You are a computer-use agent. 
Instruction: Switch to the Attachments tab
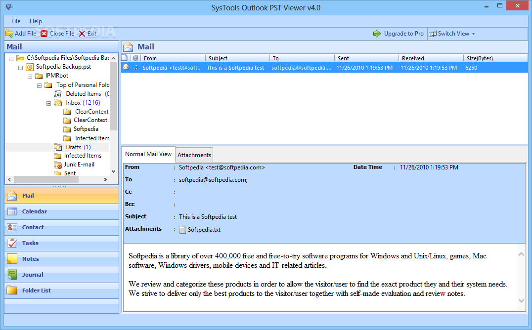194,155
